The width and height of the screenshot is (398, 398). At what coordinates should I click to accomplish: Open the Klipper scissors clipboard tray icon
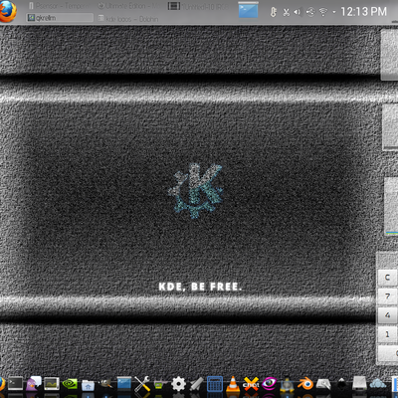pos(286,12)
